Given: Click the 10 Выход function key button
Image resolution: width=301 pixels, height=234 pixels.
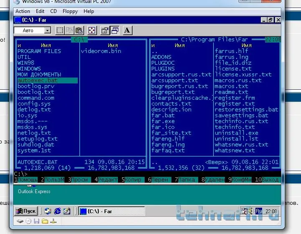Looking at the screenshot, I should tap(267, 180).
